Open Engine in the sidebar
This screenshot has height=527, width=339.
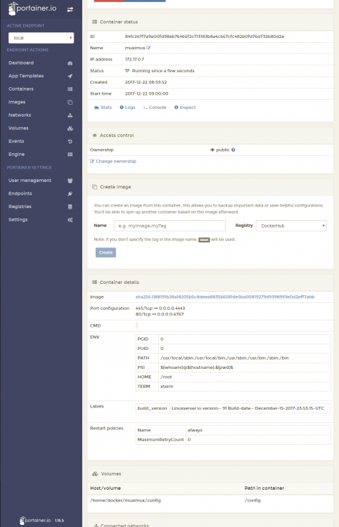click(16, 155)
